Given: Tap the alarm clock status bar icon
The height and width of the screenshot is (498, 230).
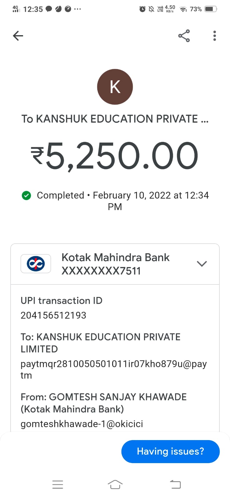Looking at the screenshot, I should pyautogui.click(x=142, y=9).
